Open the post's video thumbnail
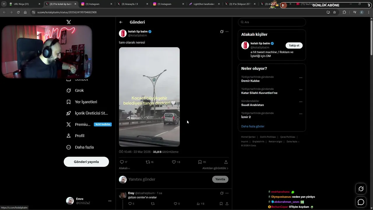Image resolution: width=373 pixels, height=210 pixels. (x=149, y=97)
